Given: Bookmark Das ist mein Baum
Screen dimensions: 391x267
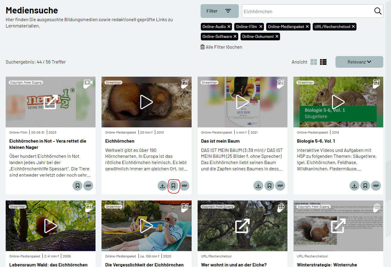Looking at the screenshot, I should tap(269, 186).
